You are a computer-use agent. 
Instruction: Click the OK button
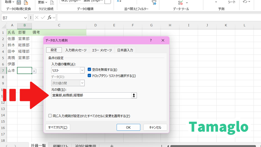click(128, 127)
